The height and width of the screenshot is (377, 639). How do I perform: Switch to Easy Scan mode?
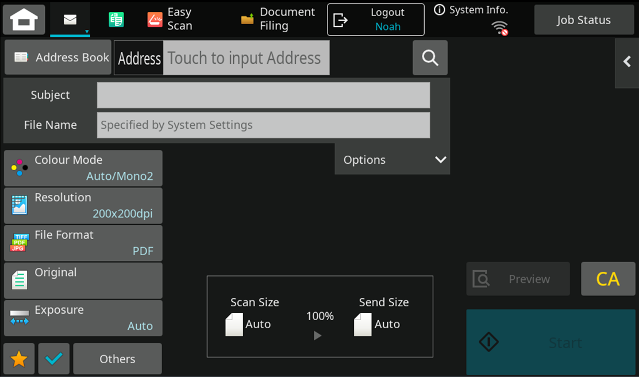click(170, 20)
